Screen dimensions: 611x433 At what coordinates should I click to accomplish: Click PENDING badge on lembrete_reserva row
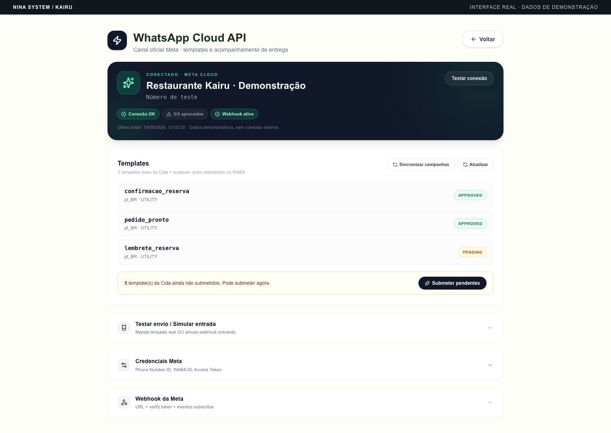click(472, 252)
